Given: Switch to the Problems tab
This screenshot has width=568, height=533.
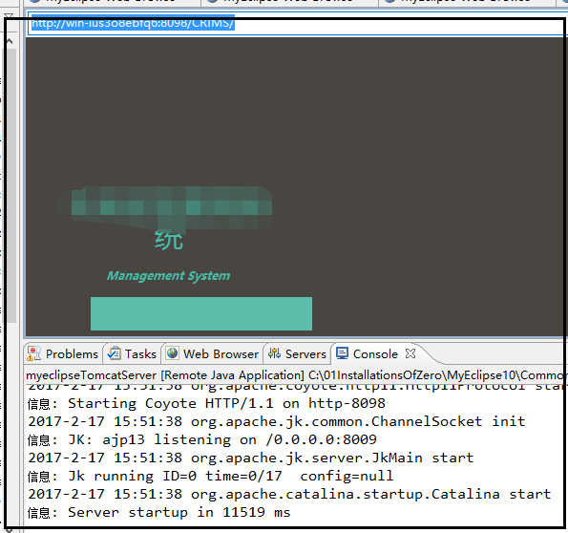Looking at the screenshot, I should (x=63, y=353).
